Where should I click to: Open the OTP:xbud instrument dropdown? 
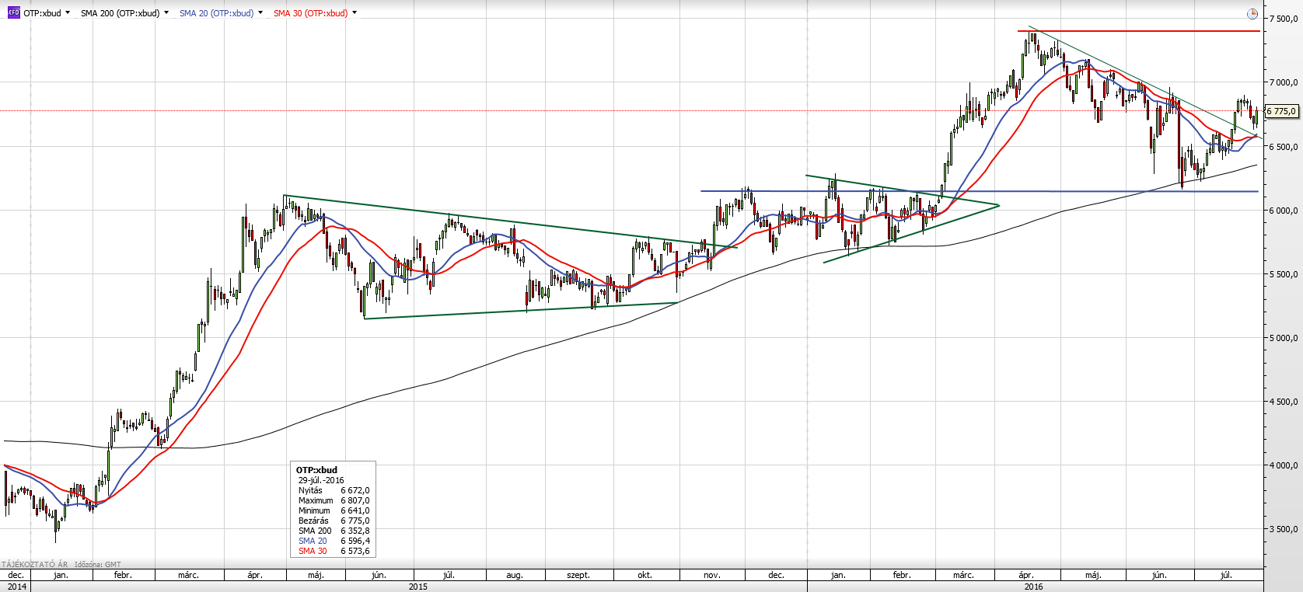click(68, 12)
